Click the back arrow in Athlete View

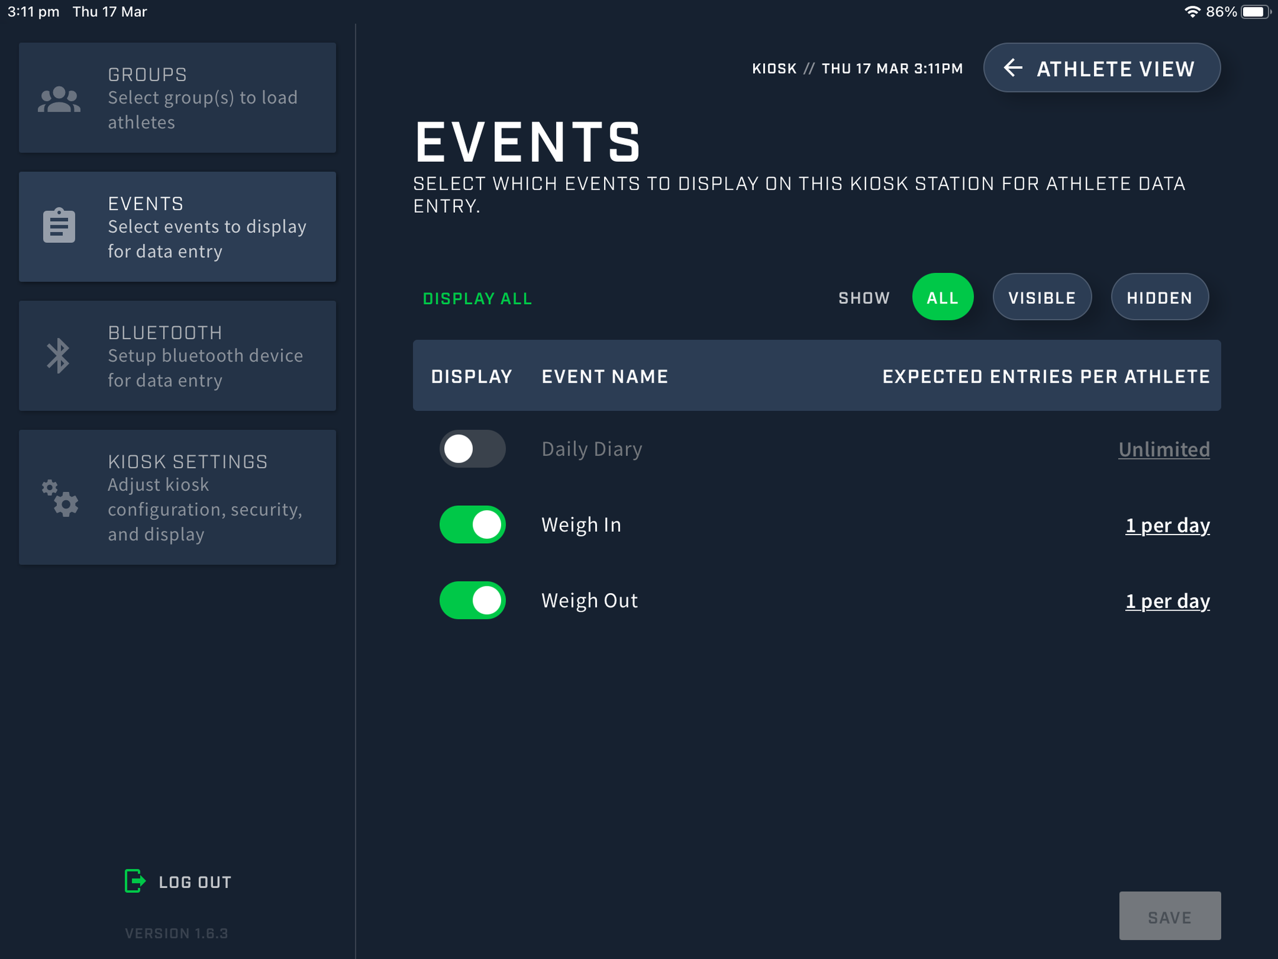1013,67
